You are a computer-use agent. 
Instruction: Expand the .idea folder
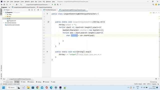click(x=5, y=14)
